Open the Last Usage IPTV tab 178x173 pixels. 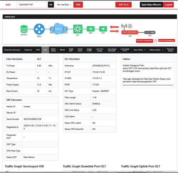[x=125, y=50]
